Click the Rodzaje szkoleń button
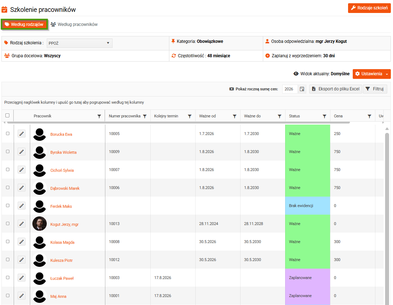 [x=369, y=8]
